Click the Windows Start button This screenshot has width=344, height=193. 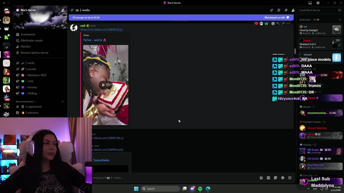(x=136, y=189)
